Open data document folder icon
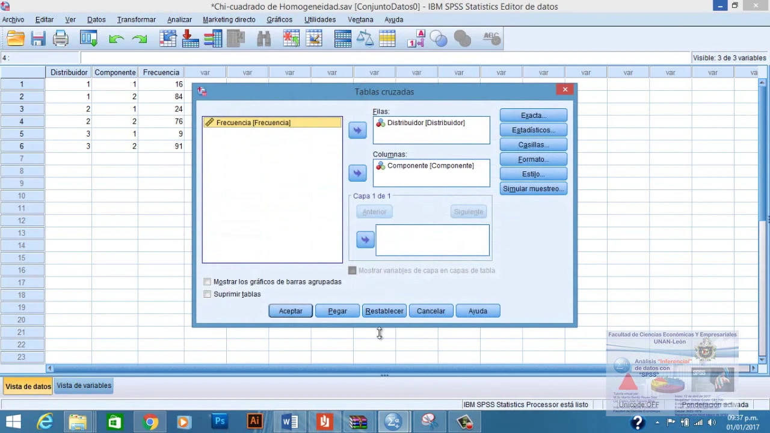This screenshot has height=433, width=770. (x=16, y=39)
